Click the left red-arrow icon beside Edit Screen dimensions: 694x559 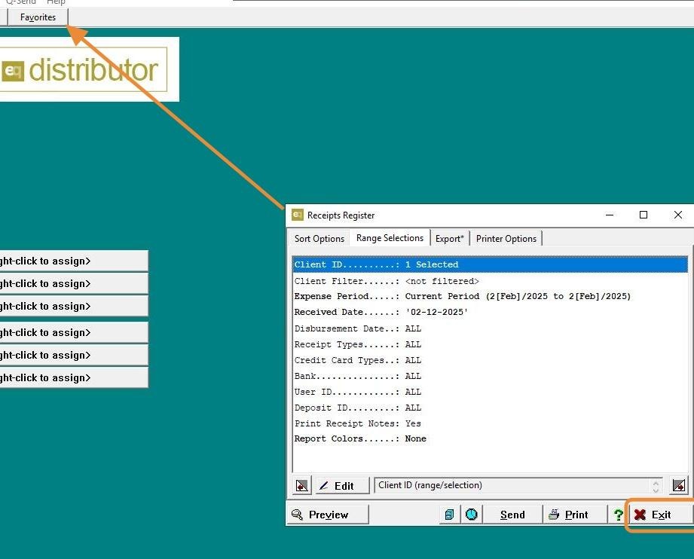(302, 485)
